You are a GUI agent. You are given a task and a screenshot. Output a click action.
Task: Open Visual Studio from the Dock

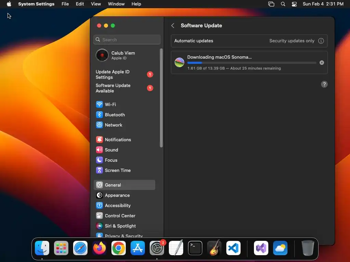261,248
